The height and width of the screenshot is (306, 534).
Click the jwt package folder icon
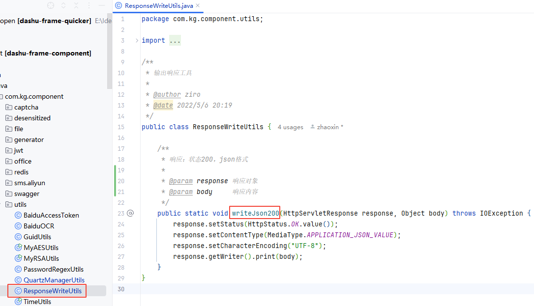9,150
